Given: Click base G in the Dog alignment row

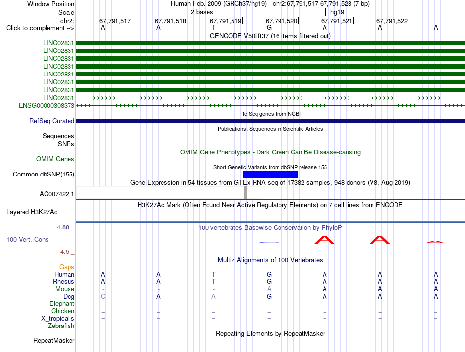Looking at the screenshot, I should [269, 297].
